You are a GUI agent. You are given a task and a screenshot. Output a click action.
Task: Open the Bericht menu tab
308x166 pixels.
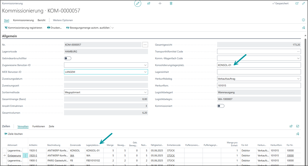(41, 20)
